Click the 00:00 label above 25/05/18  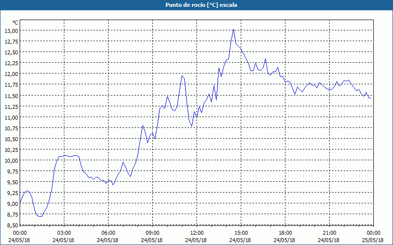click(373, 233)
